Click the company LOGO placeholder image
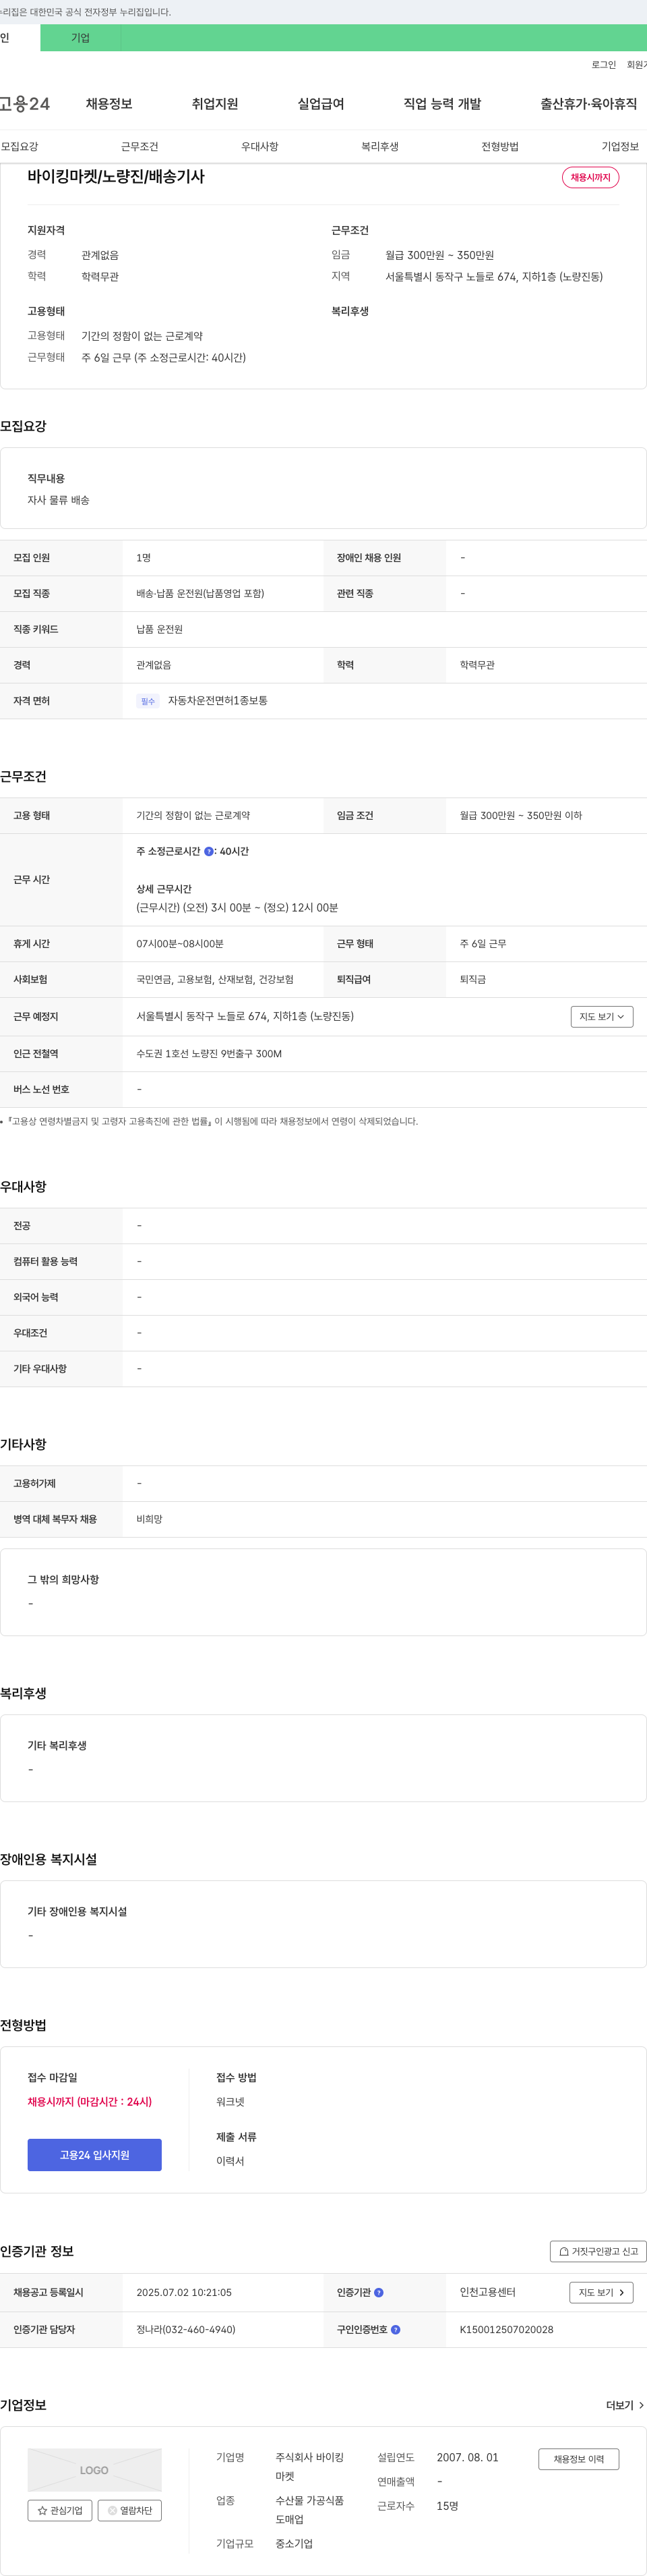The image size is (647, 2576). [x=94, y=2469]
